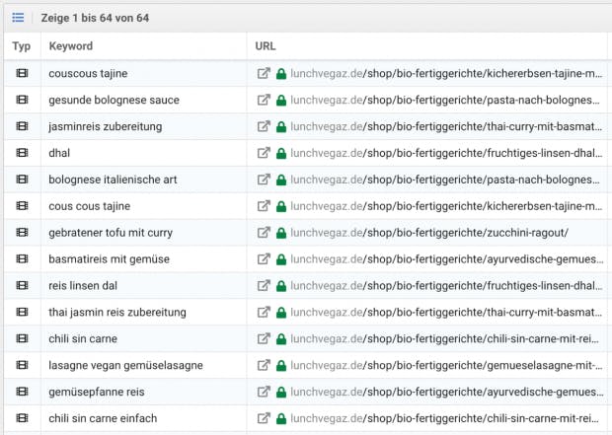This screenshot has height=435, width=612.
Task: Click video type icon for jasminreis zubereitung
Action: [22, 126]
